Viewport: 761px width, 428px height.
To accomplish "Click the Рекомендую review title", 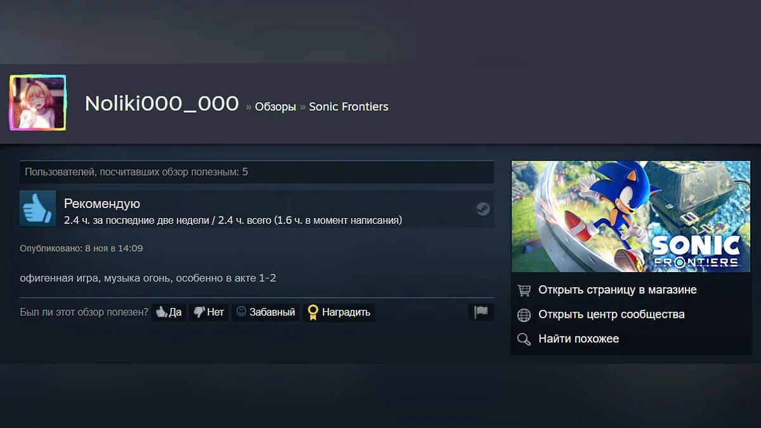I will click(x=102, y=204).
